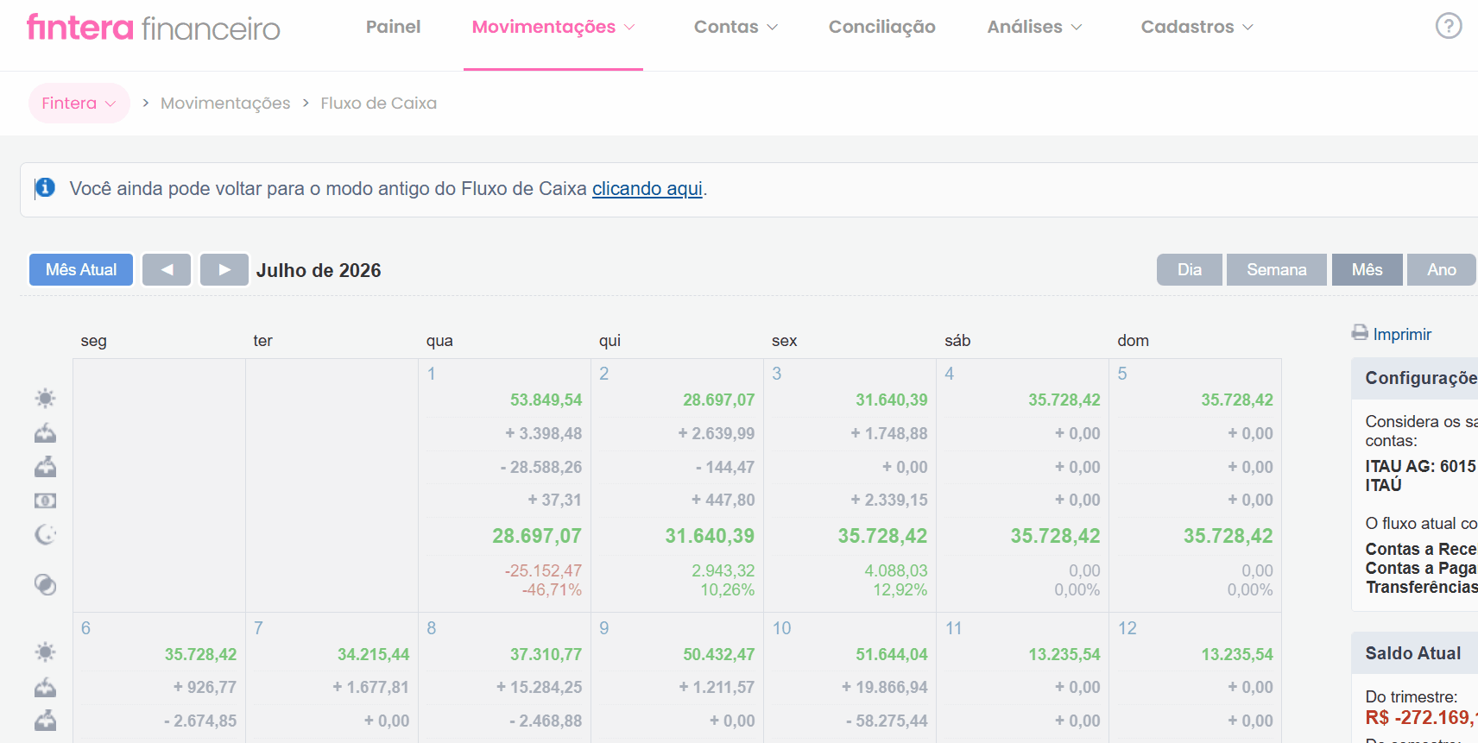Click the blue info icon in notice
Image resolution: width=1478 pixels, height=743 pixels.
tap(46, 187)
